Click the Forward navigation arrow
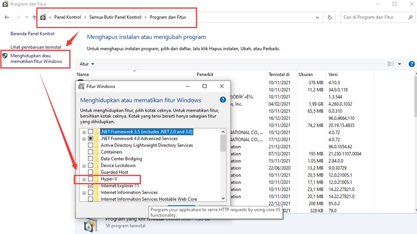 pos(18,17)
